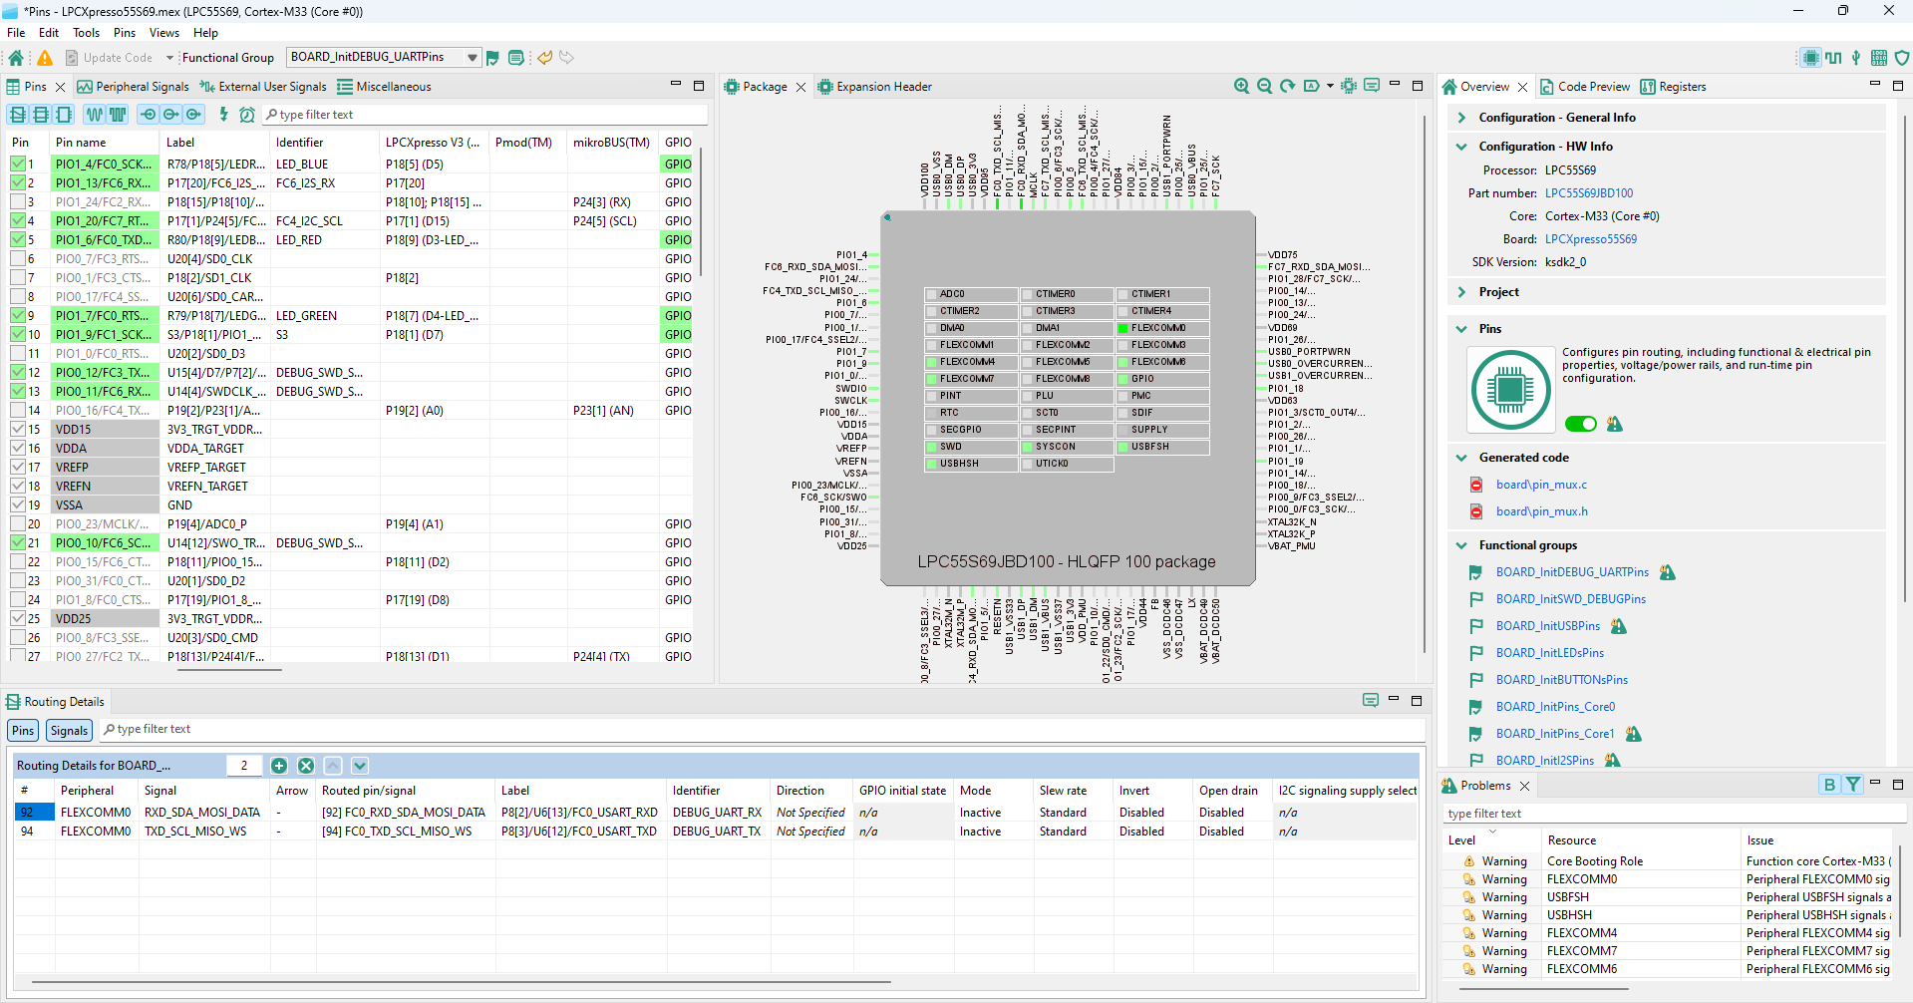
Task: Close the Pins tab
Action: (60, 87)
